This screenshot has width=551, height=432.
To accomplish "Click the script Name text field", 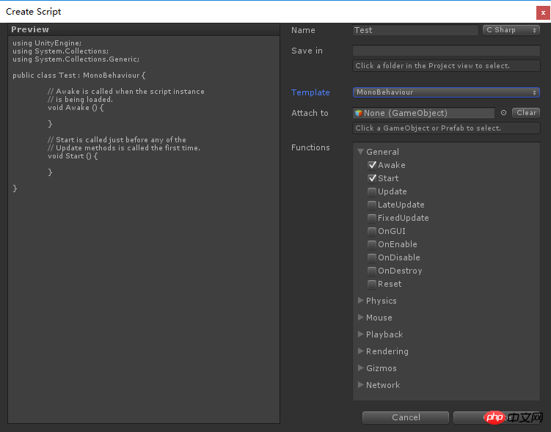I will coord(415,30).
